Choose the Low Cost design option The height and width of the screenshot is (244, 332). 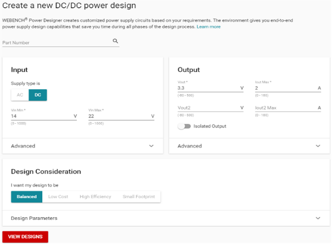tap(58, 196)
